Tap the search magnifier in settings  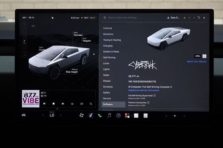click(105, 18)
